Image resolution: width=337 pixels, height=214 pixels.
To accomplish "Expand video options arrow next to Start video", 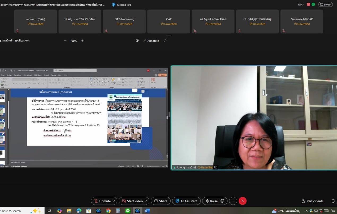I will tap(146, 201).
